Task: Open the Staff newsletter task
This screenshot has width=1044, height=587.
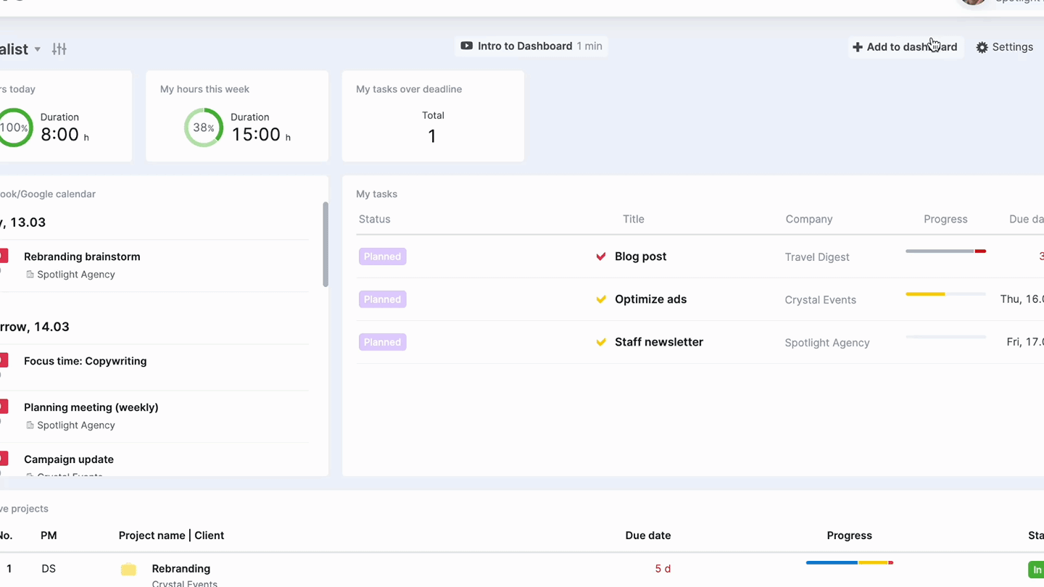Action: pos(659,342)
